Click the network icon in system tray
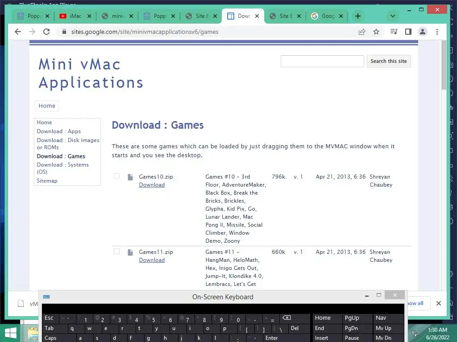The height and width of the screenshot is (342, 457). tap(415, 334)
